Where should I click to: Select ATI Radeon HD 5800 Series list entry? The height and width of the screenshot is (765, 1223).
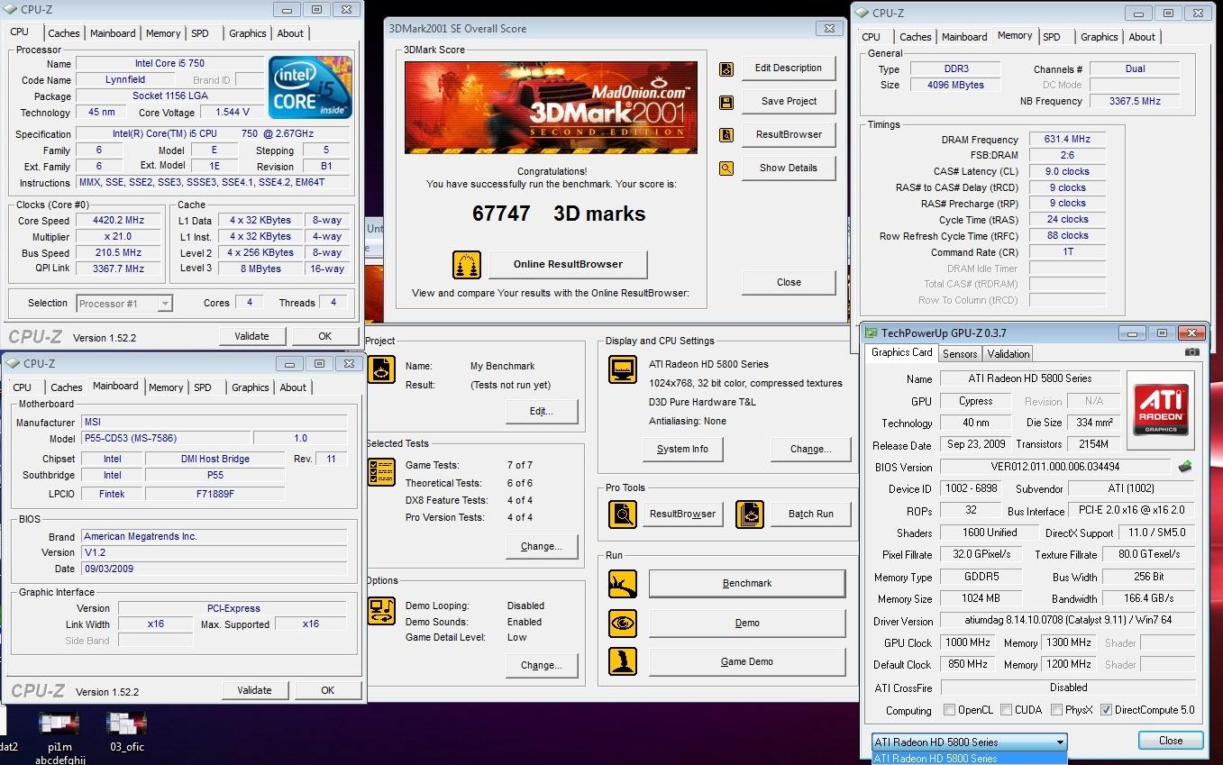[x=970, y=759]
